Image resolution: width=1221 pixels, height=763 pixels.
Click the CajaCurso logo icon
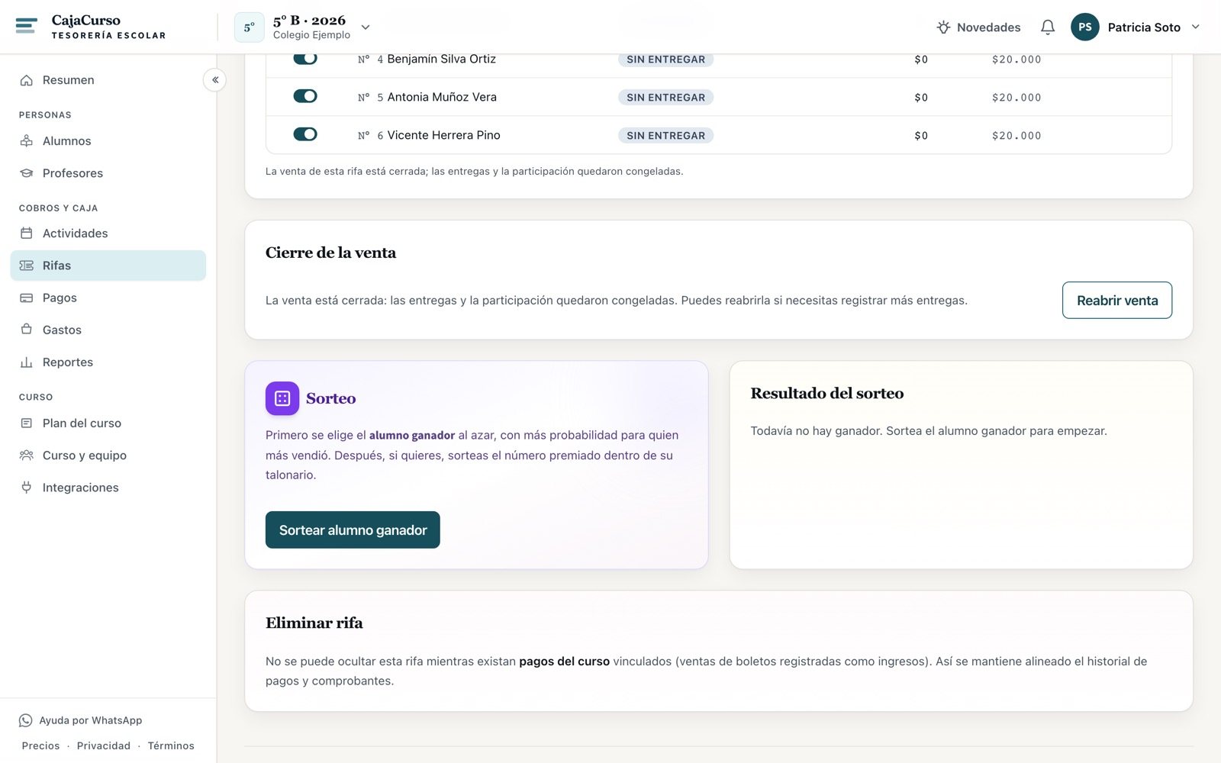click(x=26, y=26)
